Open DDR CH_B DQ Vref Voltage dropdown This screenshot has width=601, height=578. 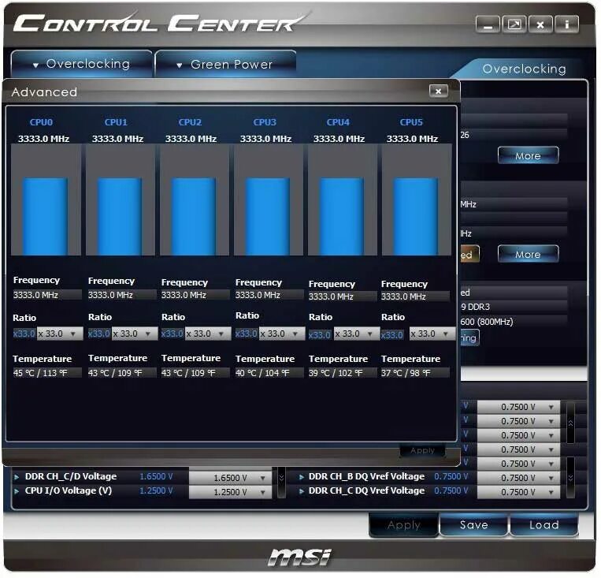click(518, 478)
